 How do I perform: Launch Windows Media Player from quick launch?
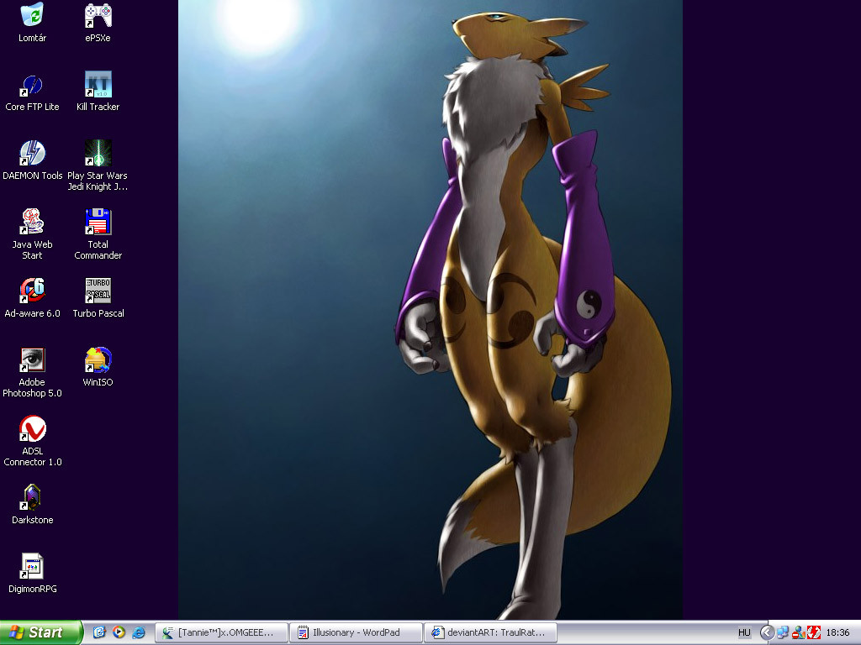(119, 632)
